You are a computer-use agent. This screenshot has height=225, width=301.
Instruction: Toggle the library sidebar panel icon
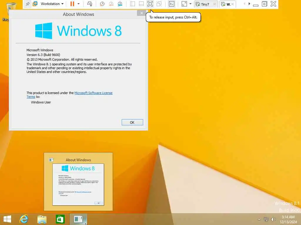[133, 4]
